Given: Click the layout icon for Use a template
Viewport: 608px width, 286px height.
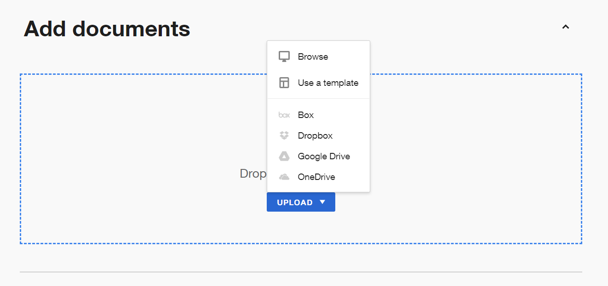Looking at the screenshot, I should coord(284,83).
